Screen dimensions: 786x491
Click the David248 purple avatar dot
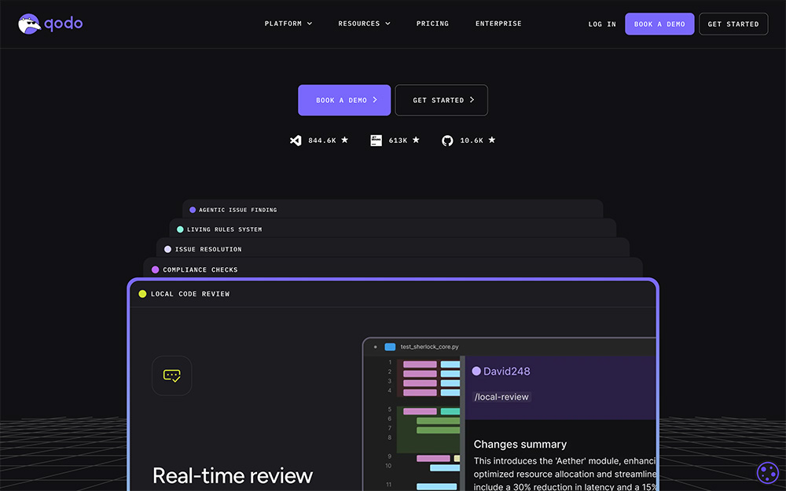click(476, 371)
